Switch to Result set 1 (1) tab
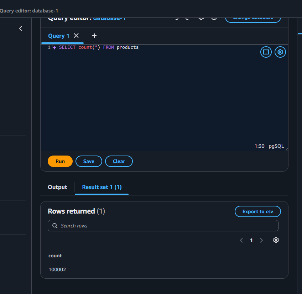This screenshot has width=302, height=294. click(102, 187)
